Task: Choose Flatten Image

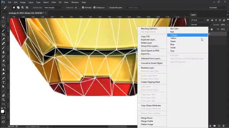Action: tap(147, 124)
